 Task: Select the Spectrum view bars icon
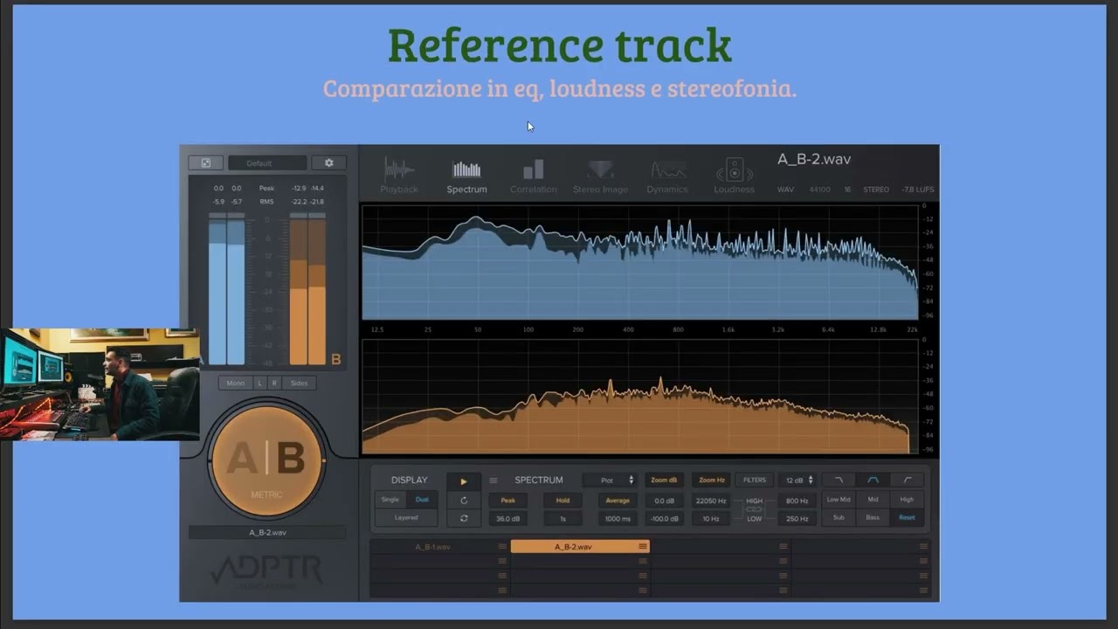click(466, 169)
